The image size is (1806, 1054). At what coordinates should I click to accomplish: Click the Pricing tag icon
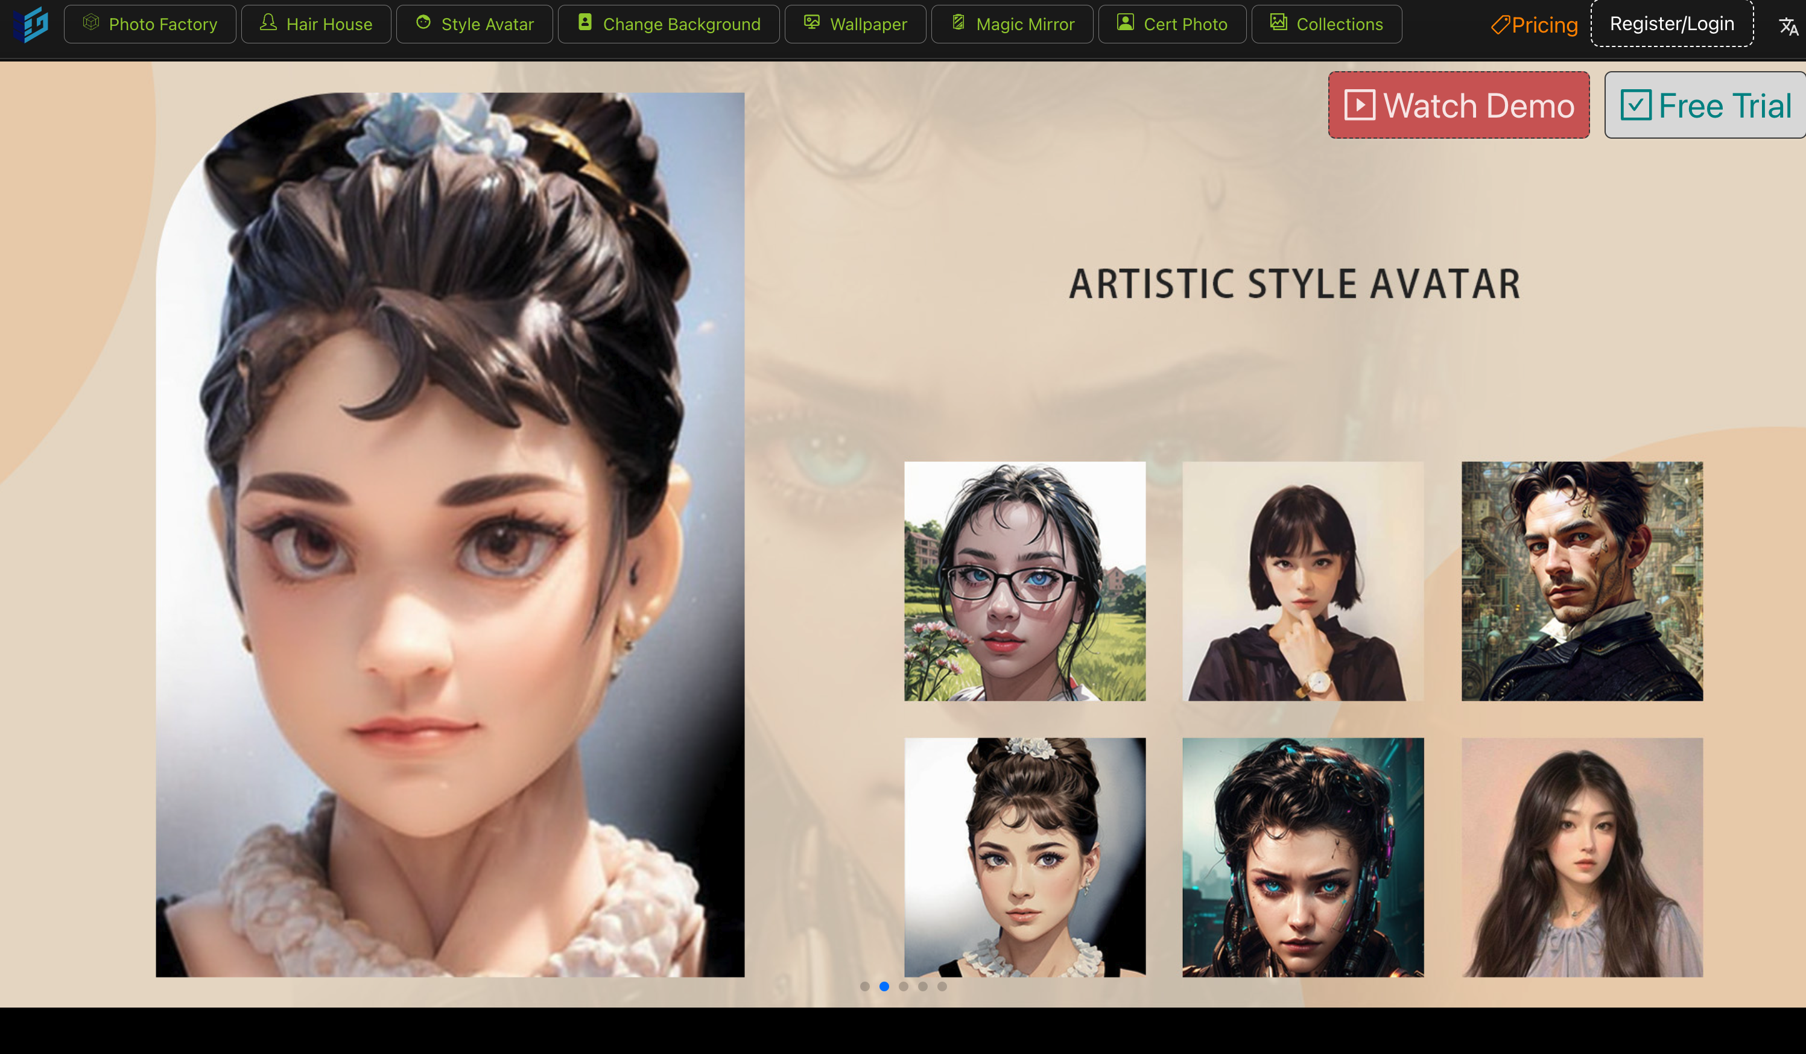coord(1500,25)
